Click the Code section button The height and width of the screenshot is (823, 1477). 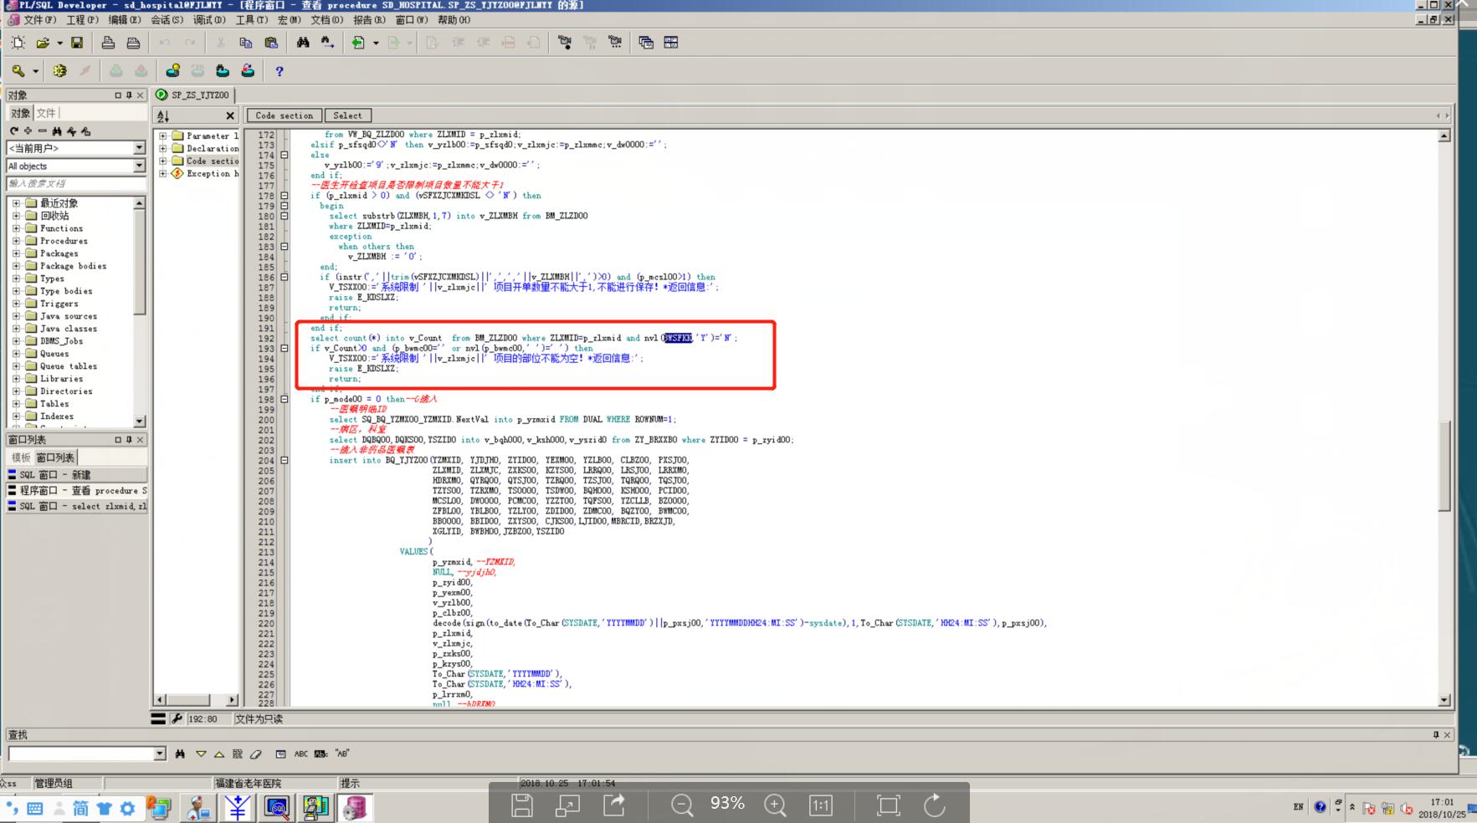[284, 115]
